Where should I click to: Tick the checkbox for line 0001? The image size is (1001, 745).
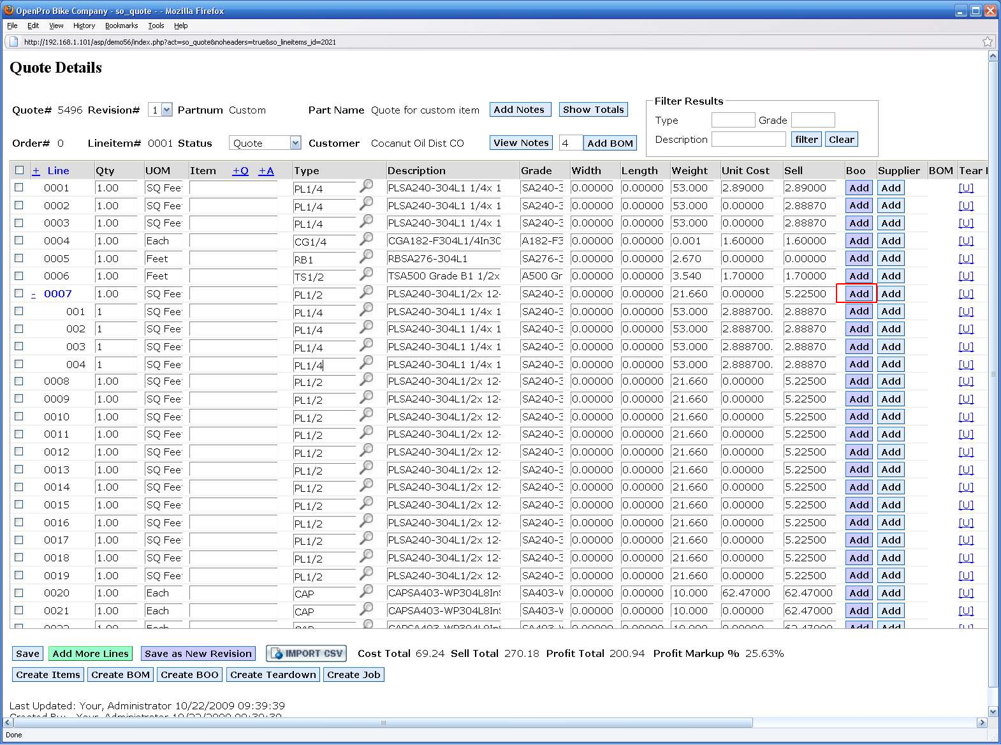[19, 188]
